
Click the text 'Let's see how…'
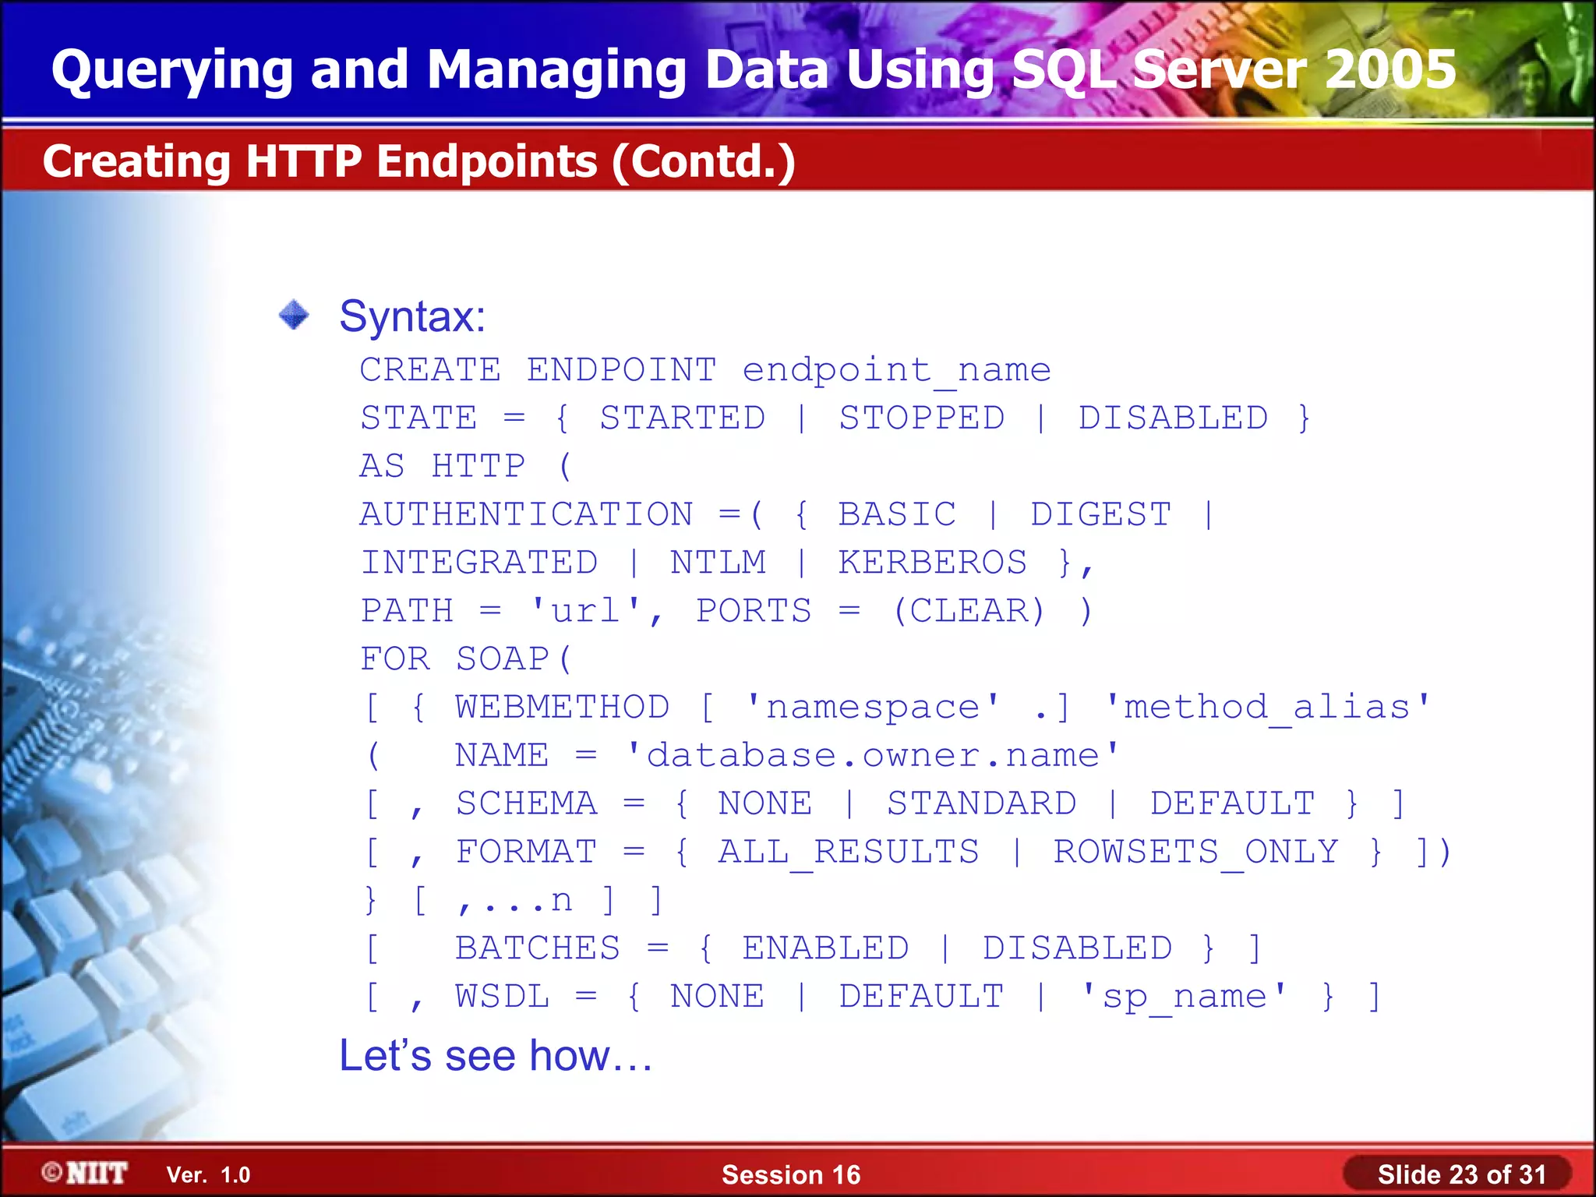(496, 1056)
